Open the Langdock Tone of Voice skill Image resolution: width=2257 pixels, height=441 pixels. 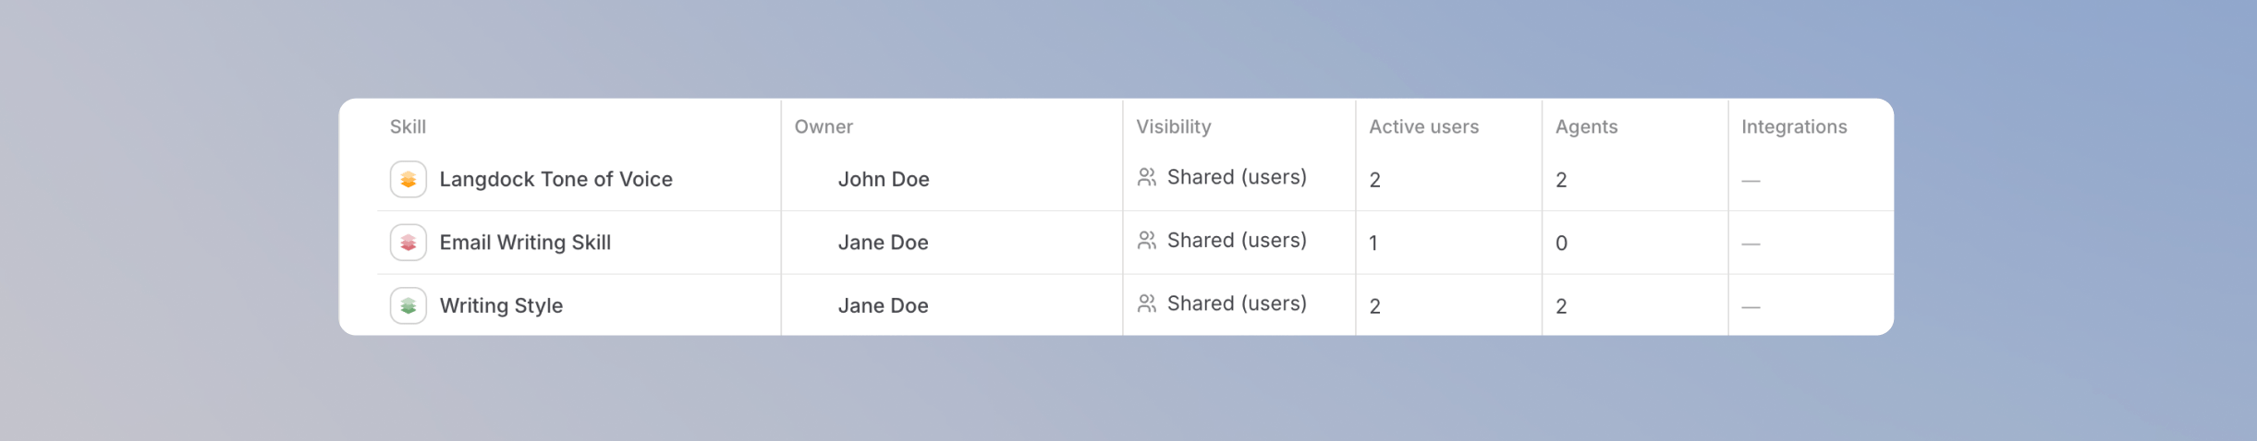(555, 179)
